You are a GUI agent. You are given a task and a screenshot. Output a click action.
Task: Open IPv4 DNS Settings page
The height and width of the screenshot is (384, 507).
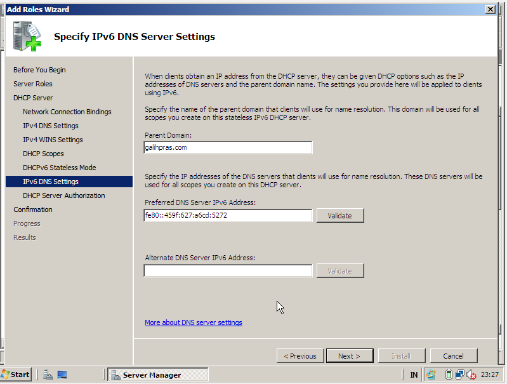(x=50, y=126)
